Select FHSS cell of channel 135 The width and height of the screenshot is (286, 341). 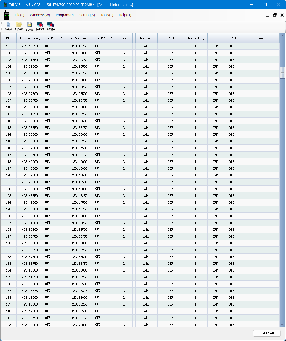232,277
